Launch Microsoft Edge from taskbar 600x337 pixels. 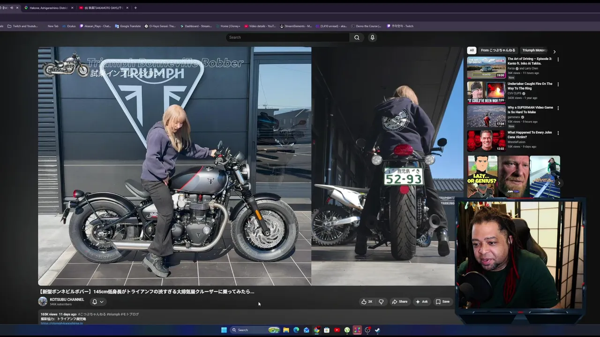296,330
